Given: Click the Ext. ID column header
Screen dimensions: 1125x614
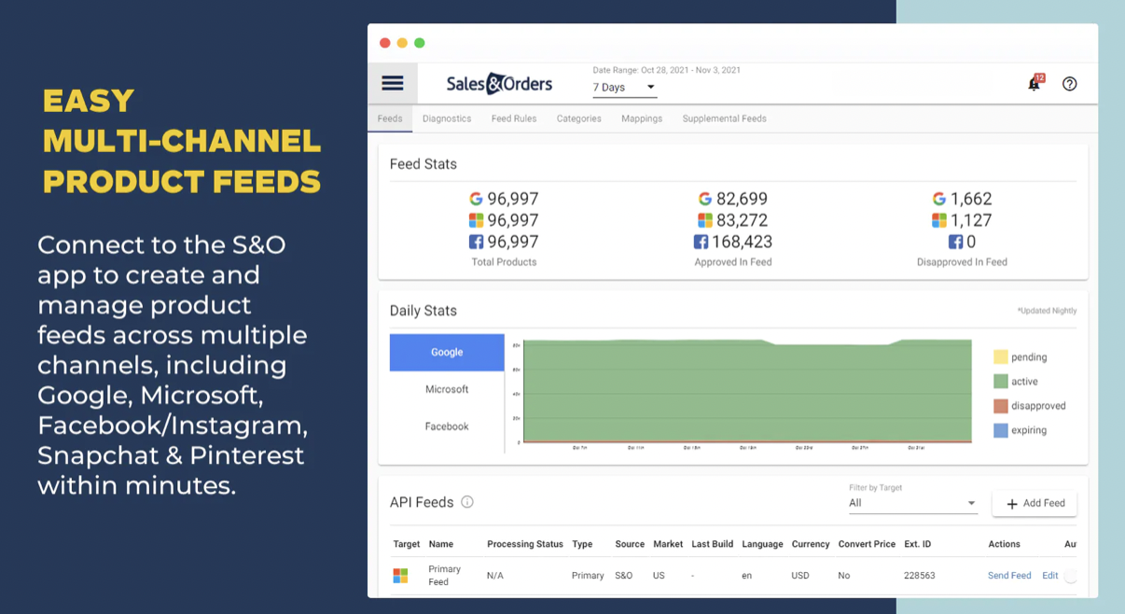Looking at the screenshot, I should pyautogui.click(x=918, y=544).
